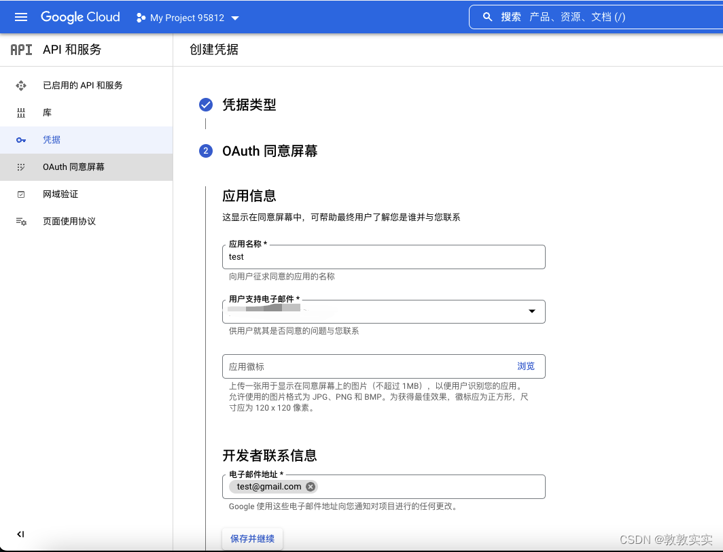Click the 保存并继续 button
Image resolution: width=723 pixels, height=552 pixels.
pyautogui.click(x=252, y=538)
